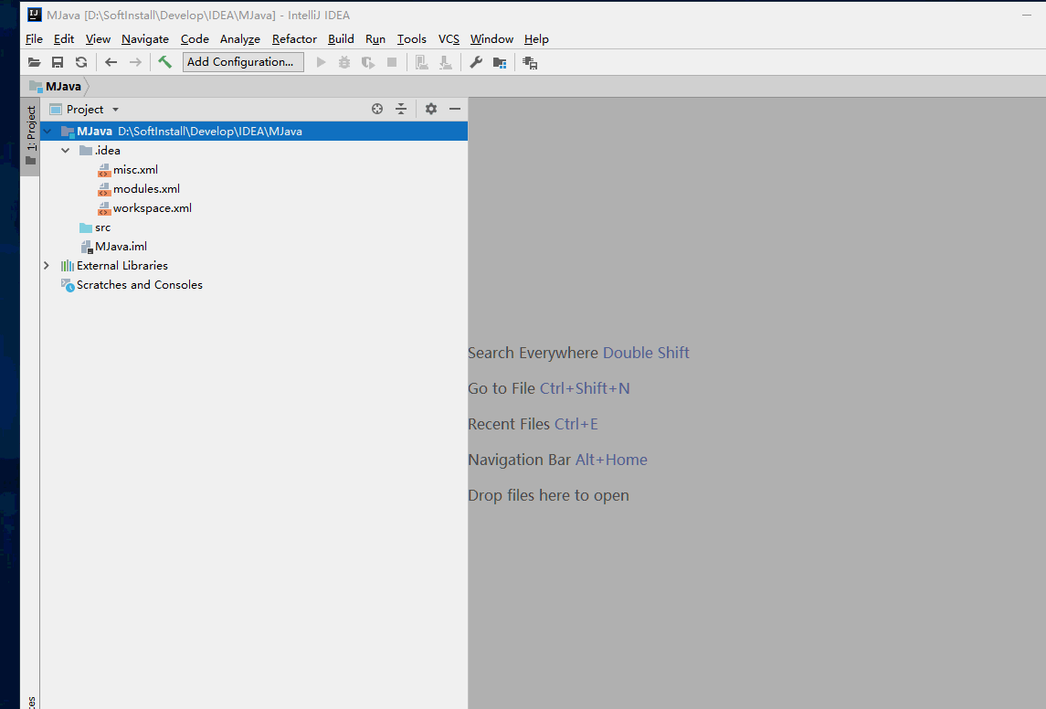Open the Run menu

point(375,39)
